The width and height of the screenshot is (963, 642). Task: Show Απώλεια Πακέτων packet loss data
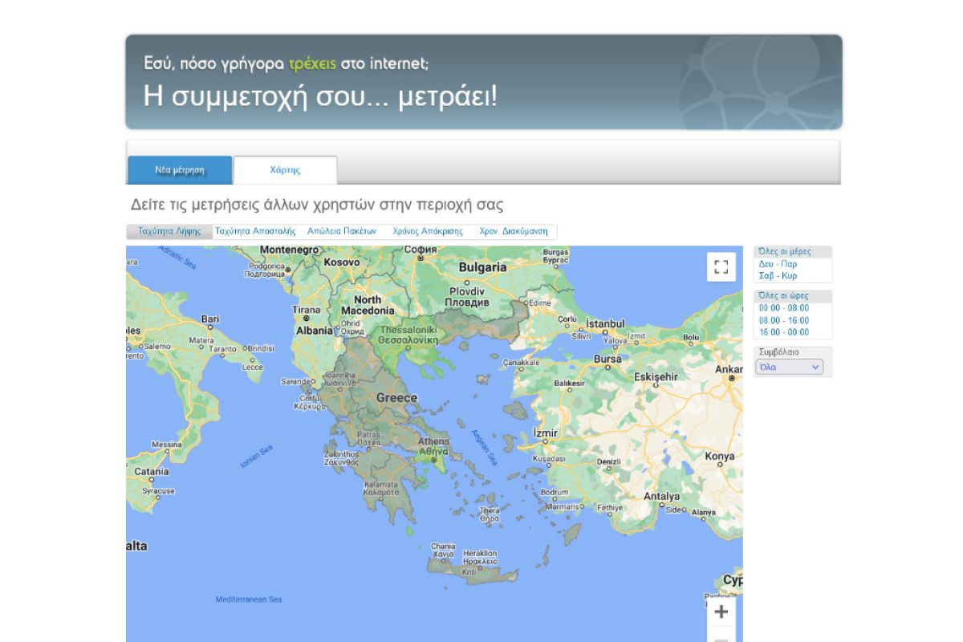[342, 231]
